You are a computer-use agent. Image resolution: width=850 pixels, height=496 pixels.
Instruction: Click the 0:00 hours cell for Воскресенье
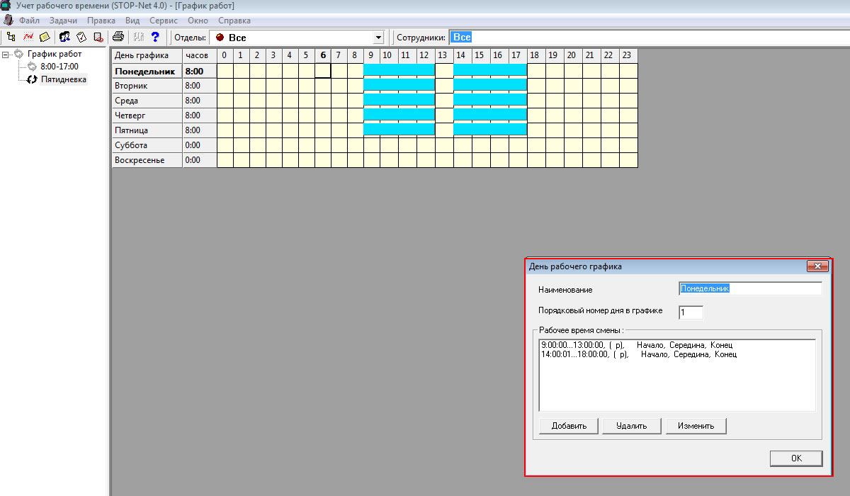click(199, 160)
